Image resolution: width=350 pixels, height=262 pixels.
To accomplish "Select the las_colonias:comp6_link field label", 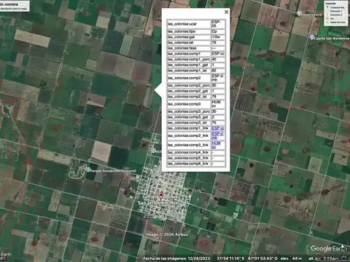I will [189, 164].
